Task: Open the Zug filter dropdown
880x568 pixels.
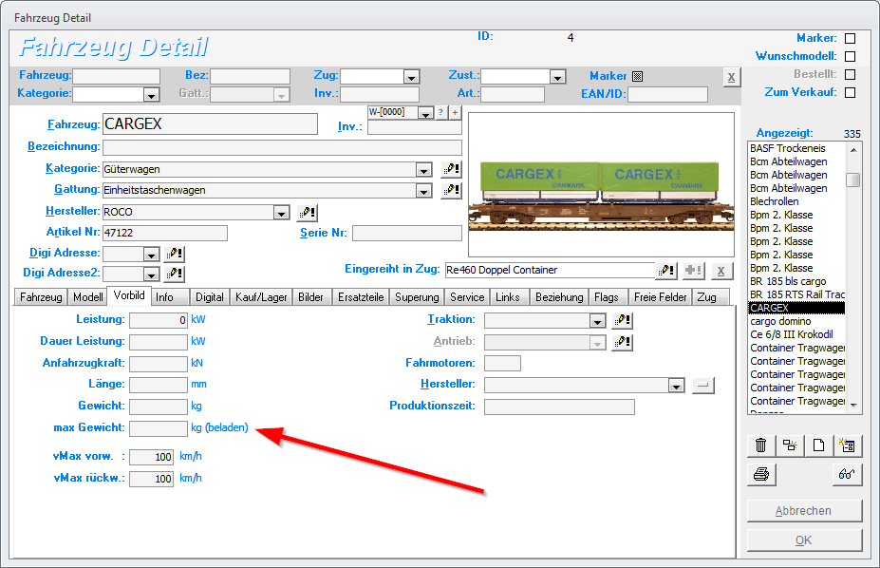Action: coord(411,77)
